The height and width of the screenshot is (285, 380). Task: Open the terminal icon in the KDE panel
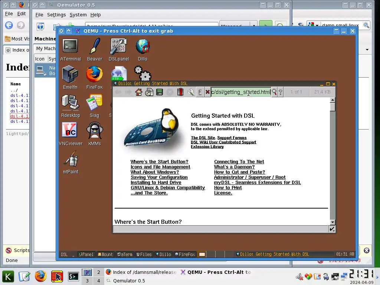tap(73, 276)
